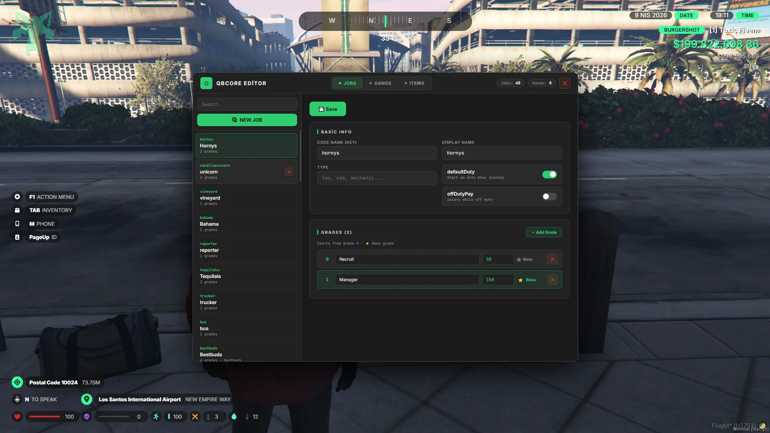The height and width of the screenshot is (433, 770).
Task: Click the QBCore Editor logo icon
Action: pyautogui.click(x=206, y=83)
